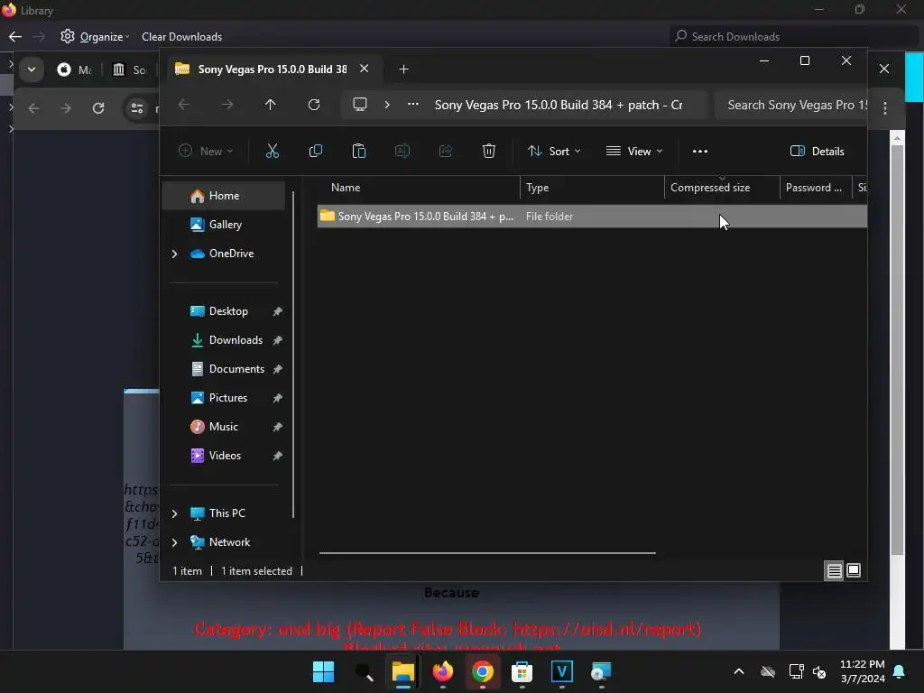
Task: Show hidden path folders via address bar ellipsis
Action: pos(413,105)
